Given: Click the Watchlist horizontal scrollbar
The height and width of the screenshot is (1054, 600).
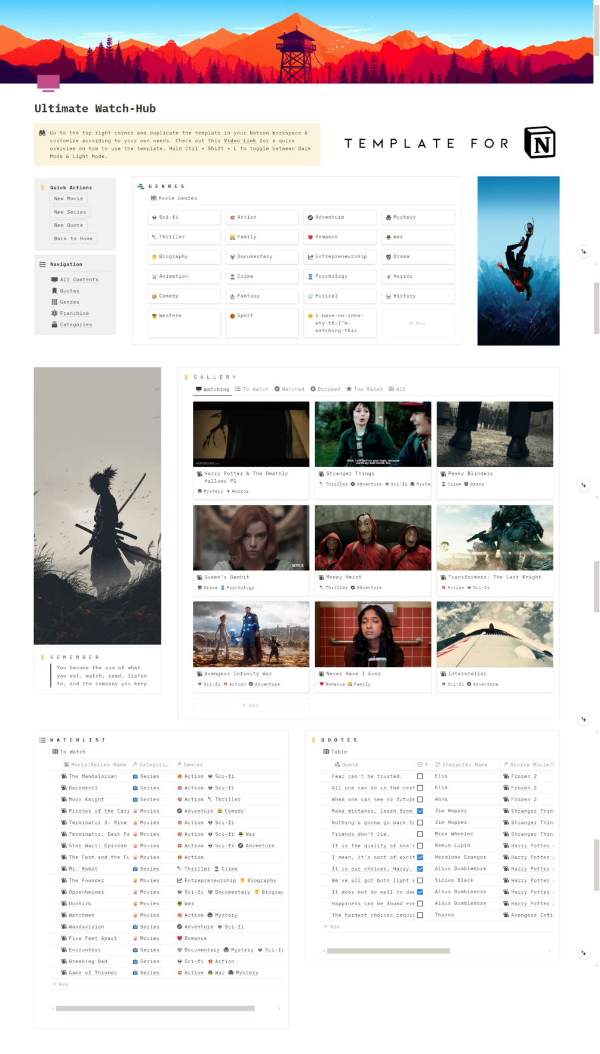Looking at the screenshot, I should (155, 1009).
